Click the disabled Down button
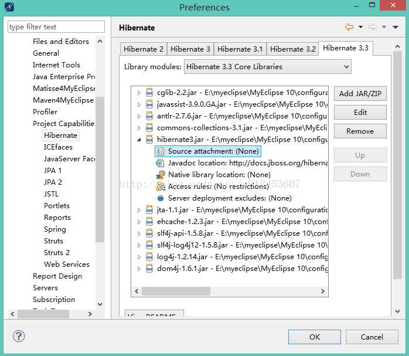409x356 pixels. [360, 174]
